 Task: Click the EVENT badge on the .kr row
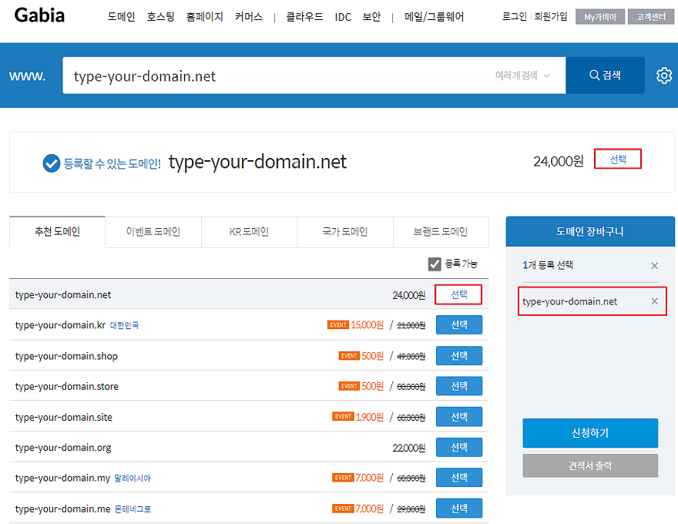tap(338, 325)
